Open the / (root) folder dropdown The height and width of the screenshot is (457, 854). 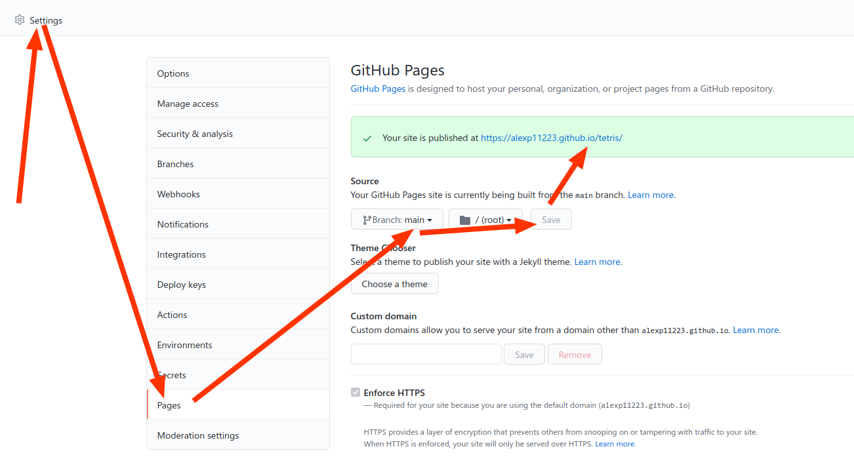485,220
